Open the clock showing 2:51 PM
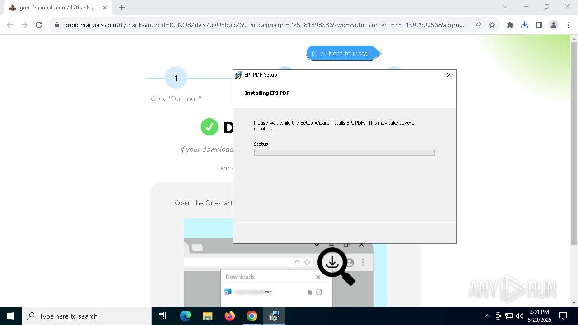This screenshot has width=578, height=325. pyautogui.click(x=540, y=316)
